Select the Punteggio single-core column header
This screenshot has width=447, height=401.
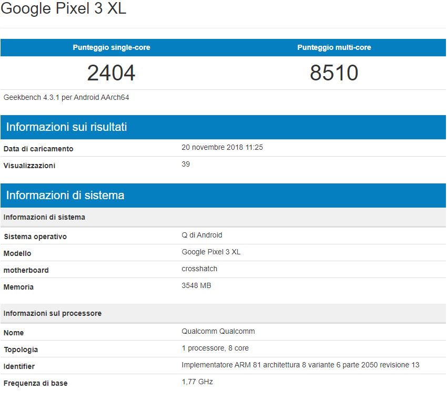point(111,47)
